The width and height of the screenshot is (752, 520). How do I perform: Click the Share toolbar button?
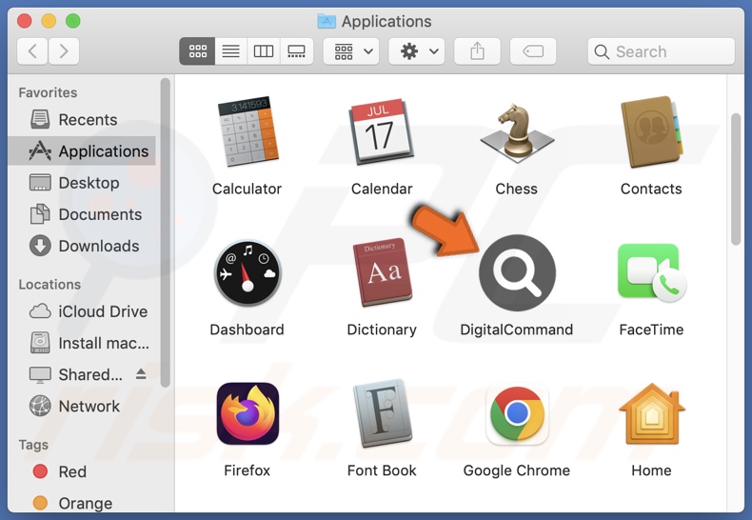click(477, 51)
